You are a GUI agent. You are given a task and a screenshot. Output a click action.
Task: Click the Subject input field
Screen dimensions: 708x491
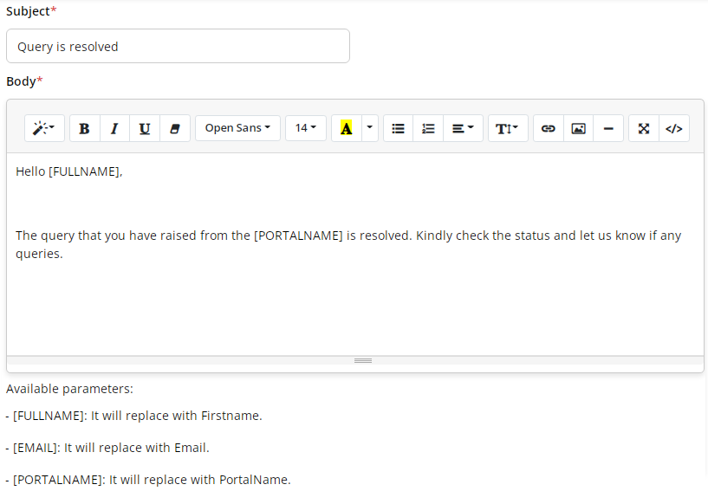click(178, 46)
